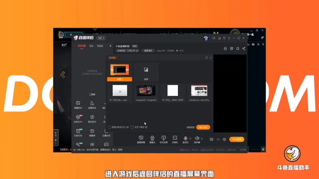The height and width of the screenshot is (179, 319).
Task: Click the pill right of the category
Action: [x=148, y=51]
